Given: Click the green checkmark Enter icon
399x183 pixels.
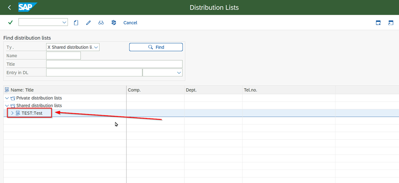Looking at the screenshot, I should 10,23.
